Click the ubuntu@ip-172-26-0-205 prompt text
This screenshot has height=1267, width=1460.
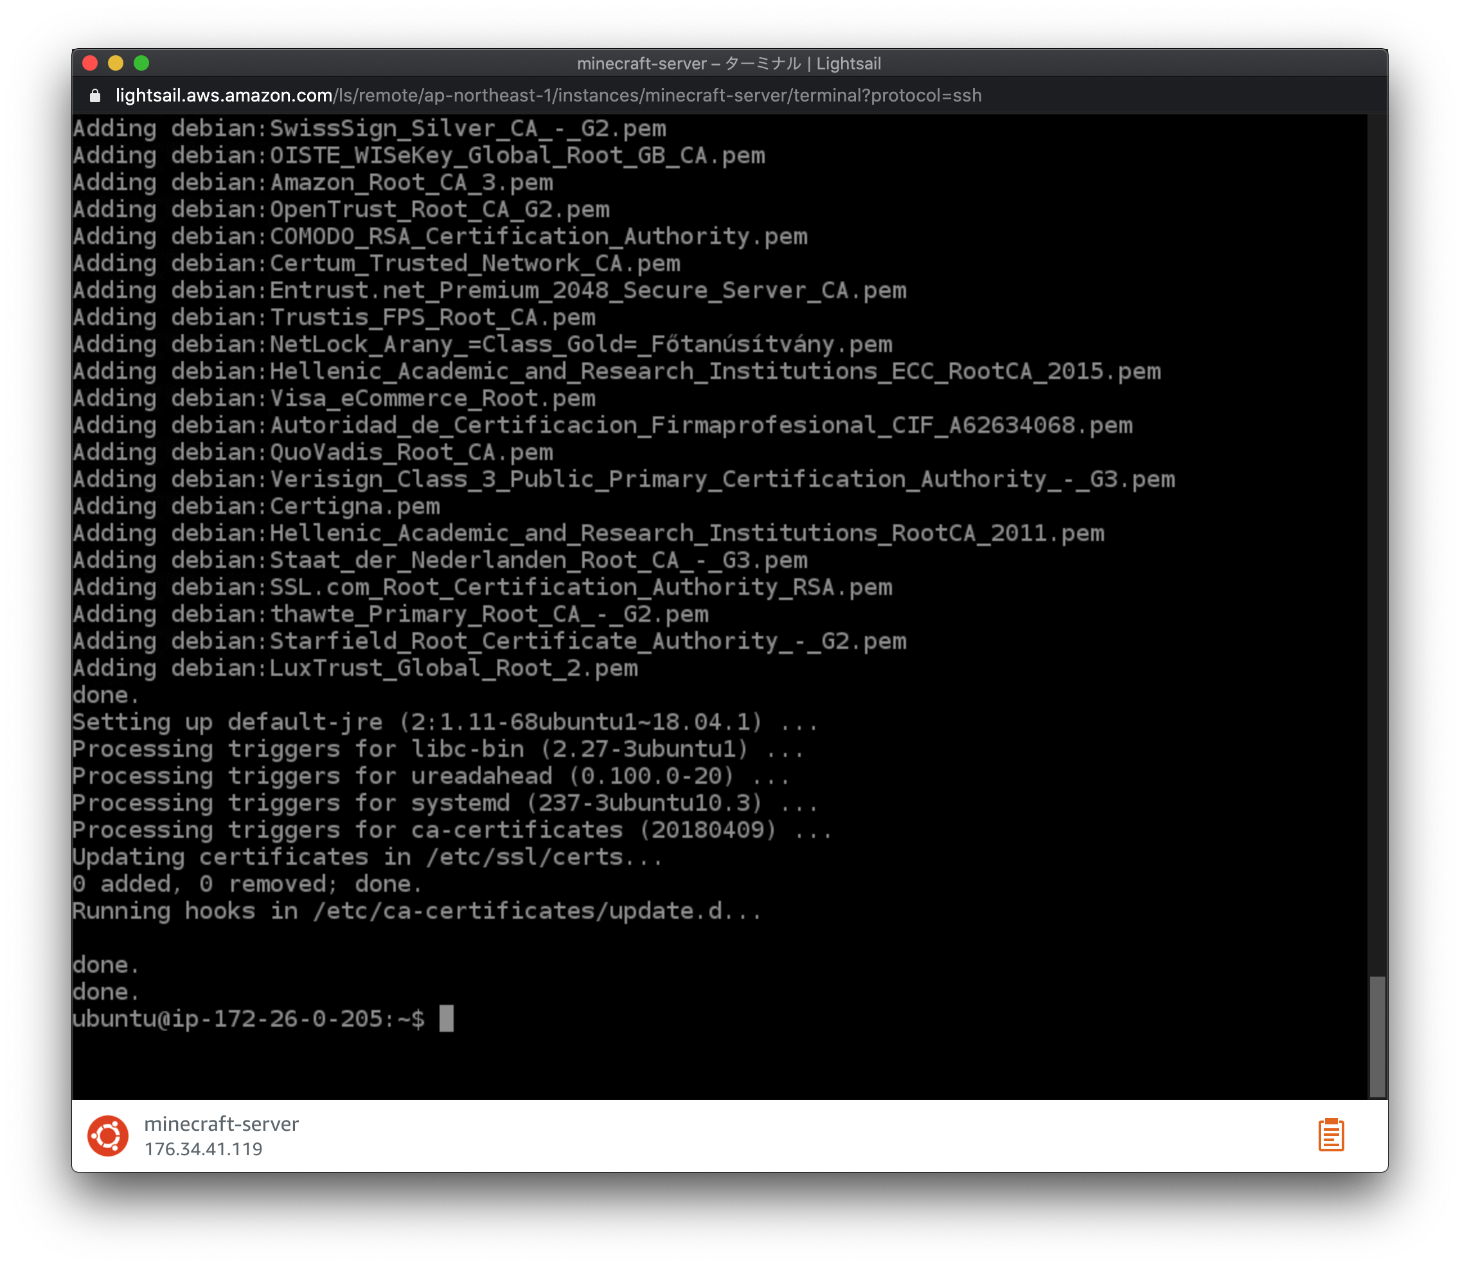pos(227,1018)
